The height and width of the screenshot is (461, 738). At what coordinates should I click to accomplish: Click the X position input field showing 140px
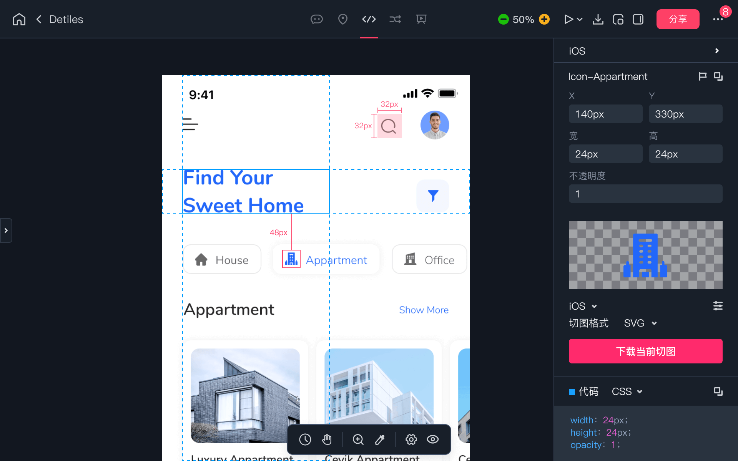(605, 114)
